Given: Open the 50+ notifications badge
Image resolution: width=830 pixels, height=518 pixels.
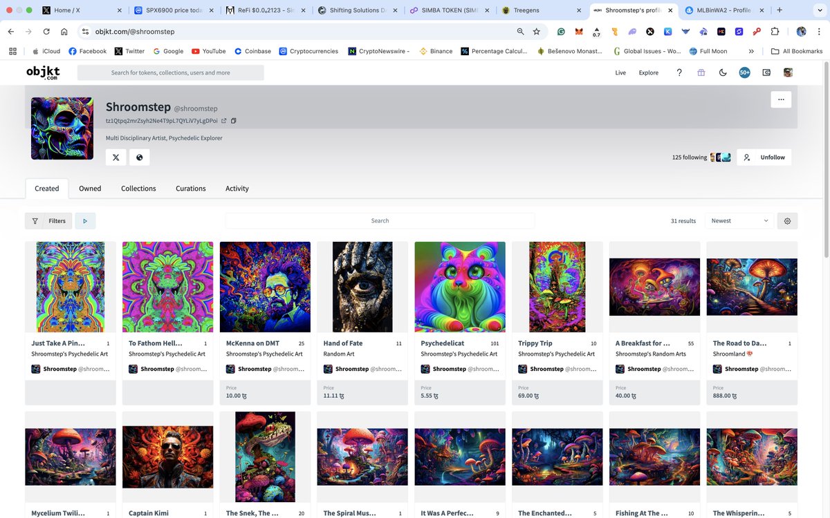Looking at the screenshot, I should (x=744, y=73).
